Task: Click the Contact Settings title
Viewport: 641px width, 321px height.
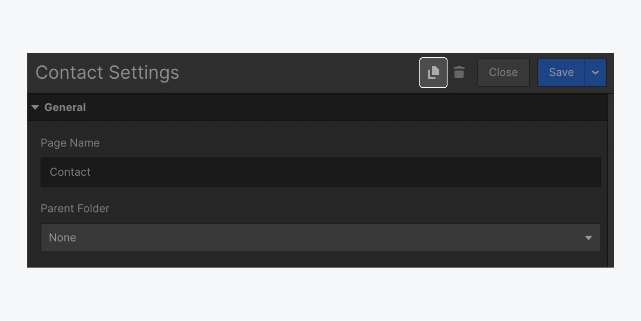Action: pyautogui.click(x=107, y=72)
